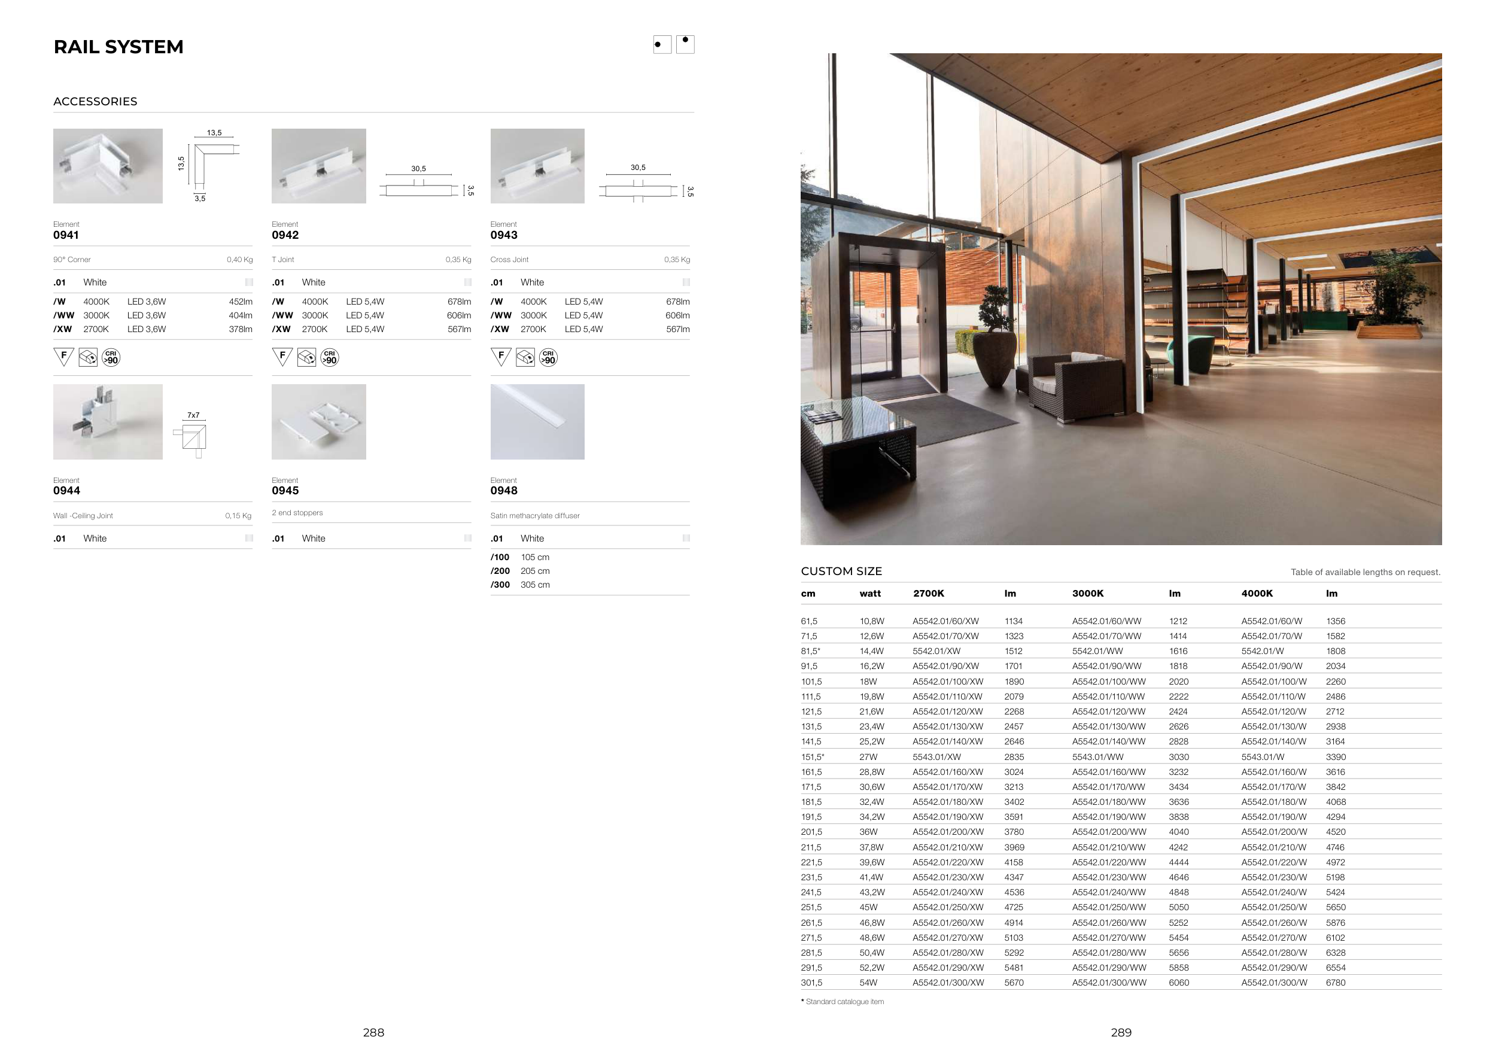The height and width of the screenshot is (1058, 1496).
Task: Click product code A5542.01/300/W in the last row
Action: pos(1274,983)
